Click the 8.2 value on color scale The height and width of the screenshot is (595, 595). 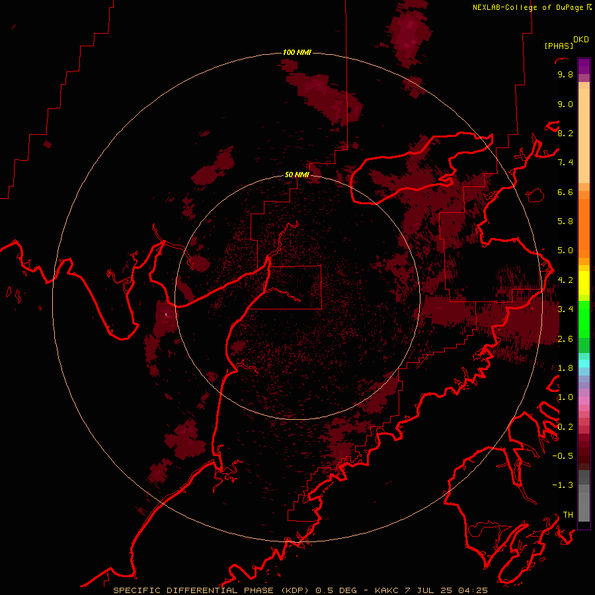(565, 134)
